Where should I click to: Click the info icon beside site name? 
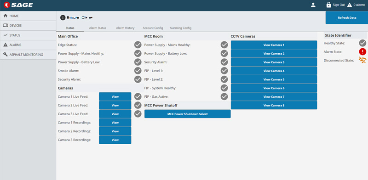[x=63, y=17]
